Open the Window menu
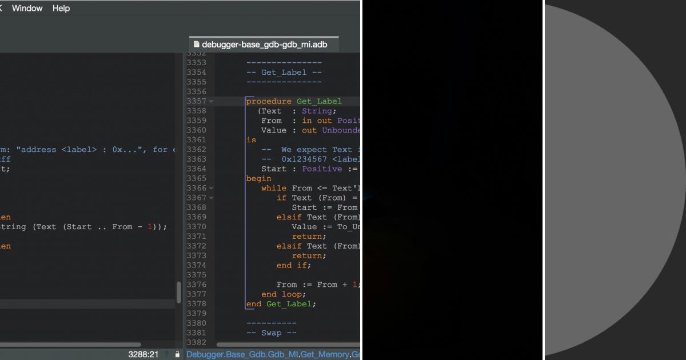The image size is (686, 360). coord(27,8)
